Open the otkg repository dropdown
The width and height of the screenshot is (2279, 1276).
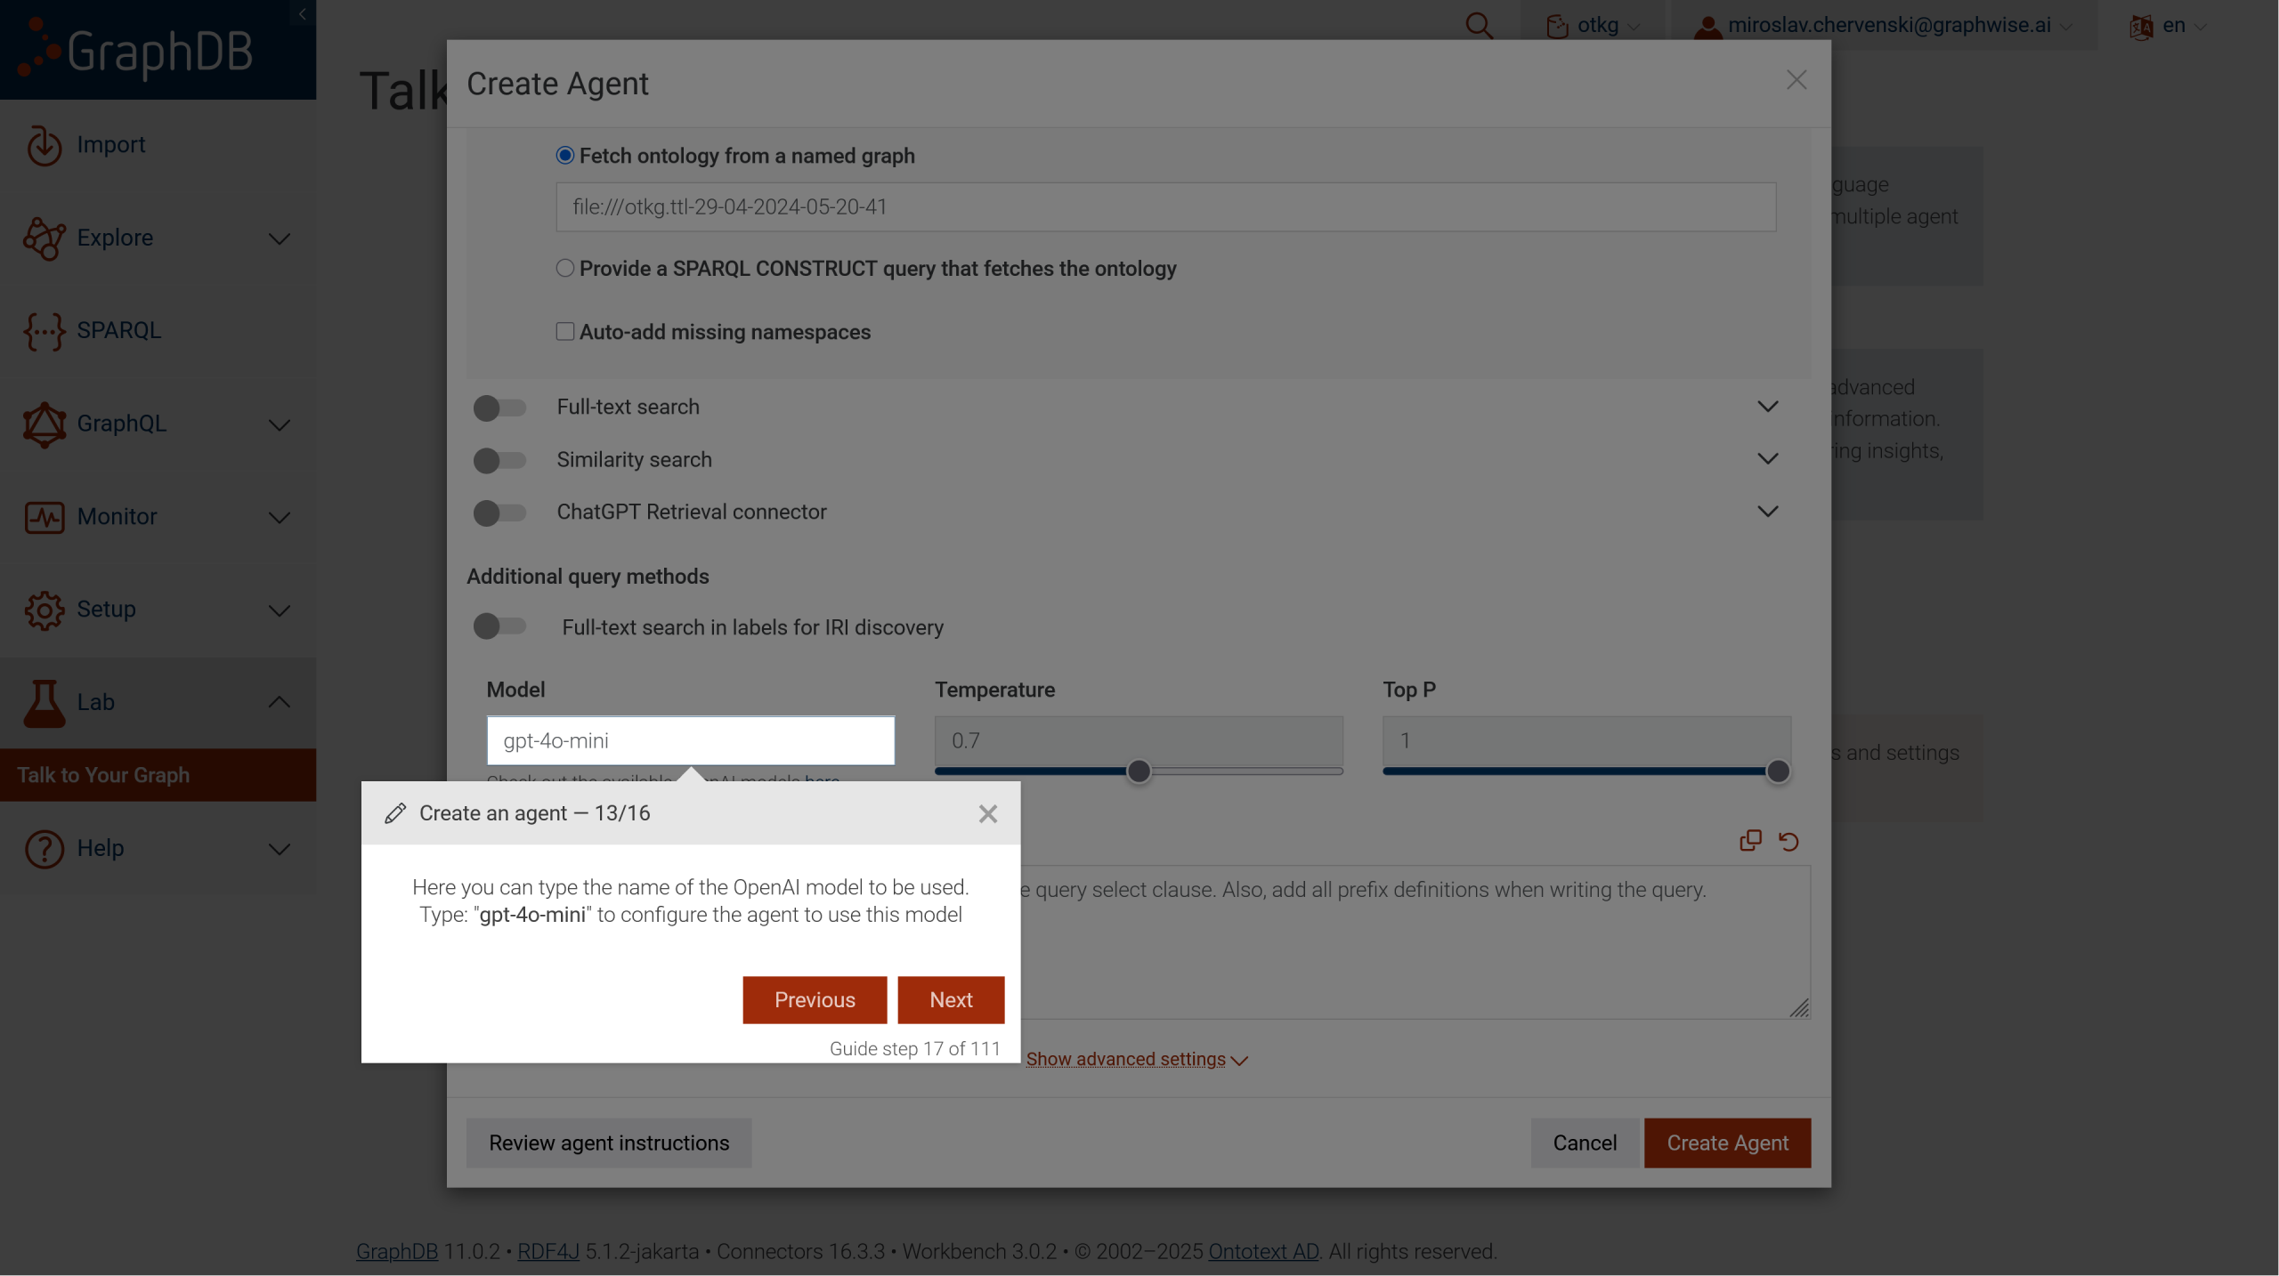[x=1593, y=26]
